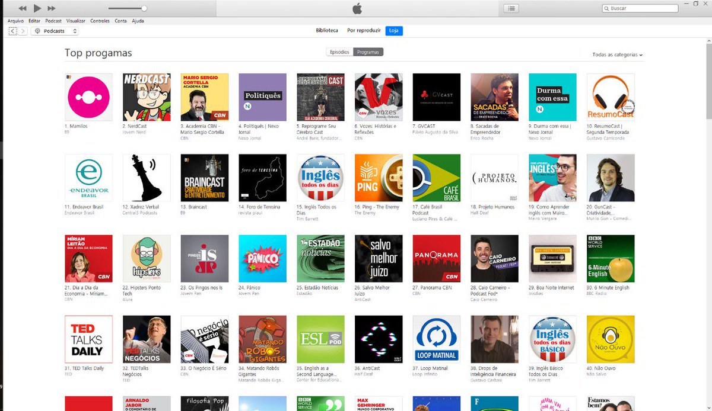Expand the Podcasts media type dropdown
Viewport: 712px width, 411px height.
tap(55, 31)
